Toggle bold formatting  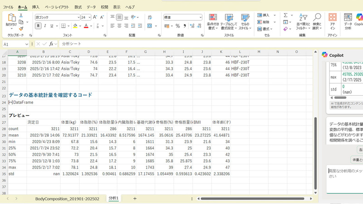pyautogui.click(x=38, y=26)
